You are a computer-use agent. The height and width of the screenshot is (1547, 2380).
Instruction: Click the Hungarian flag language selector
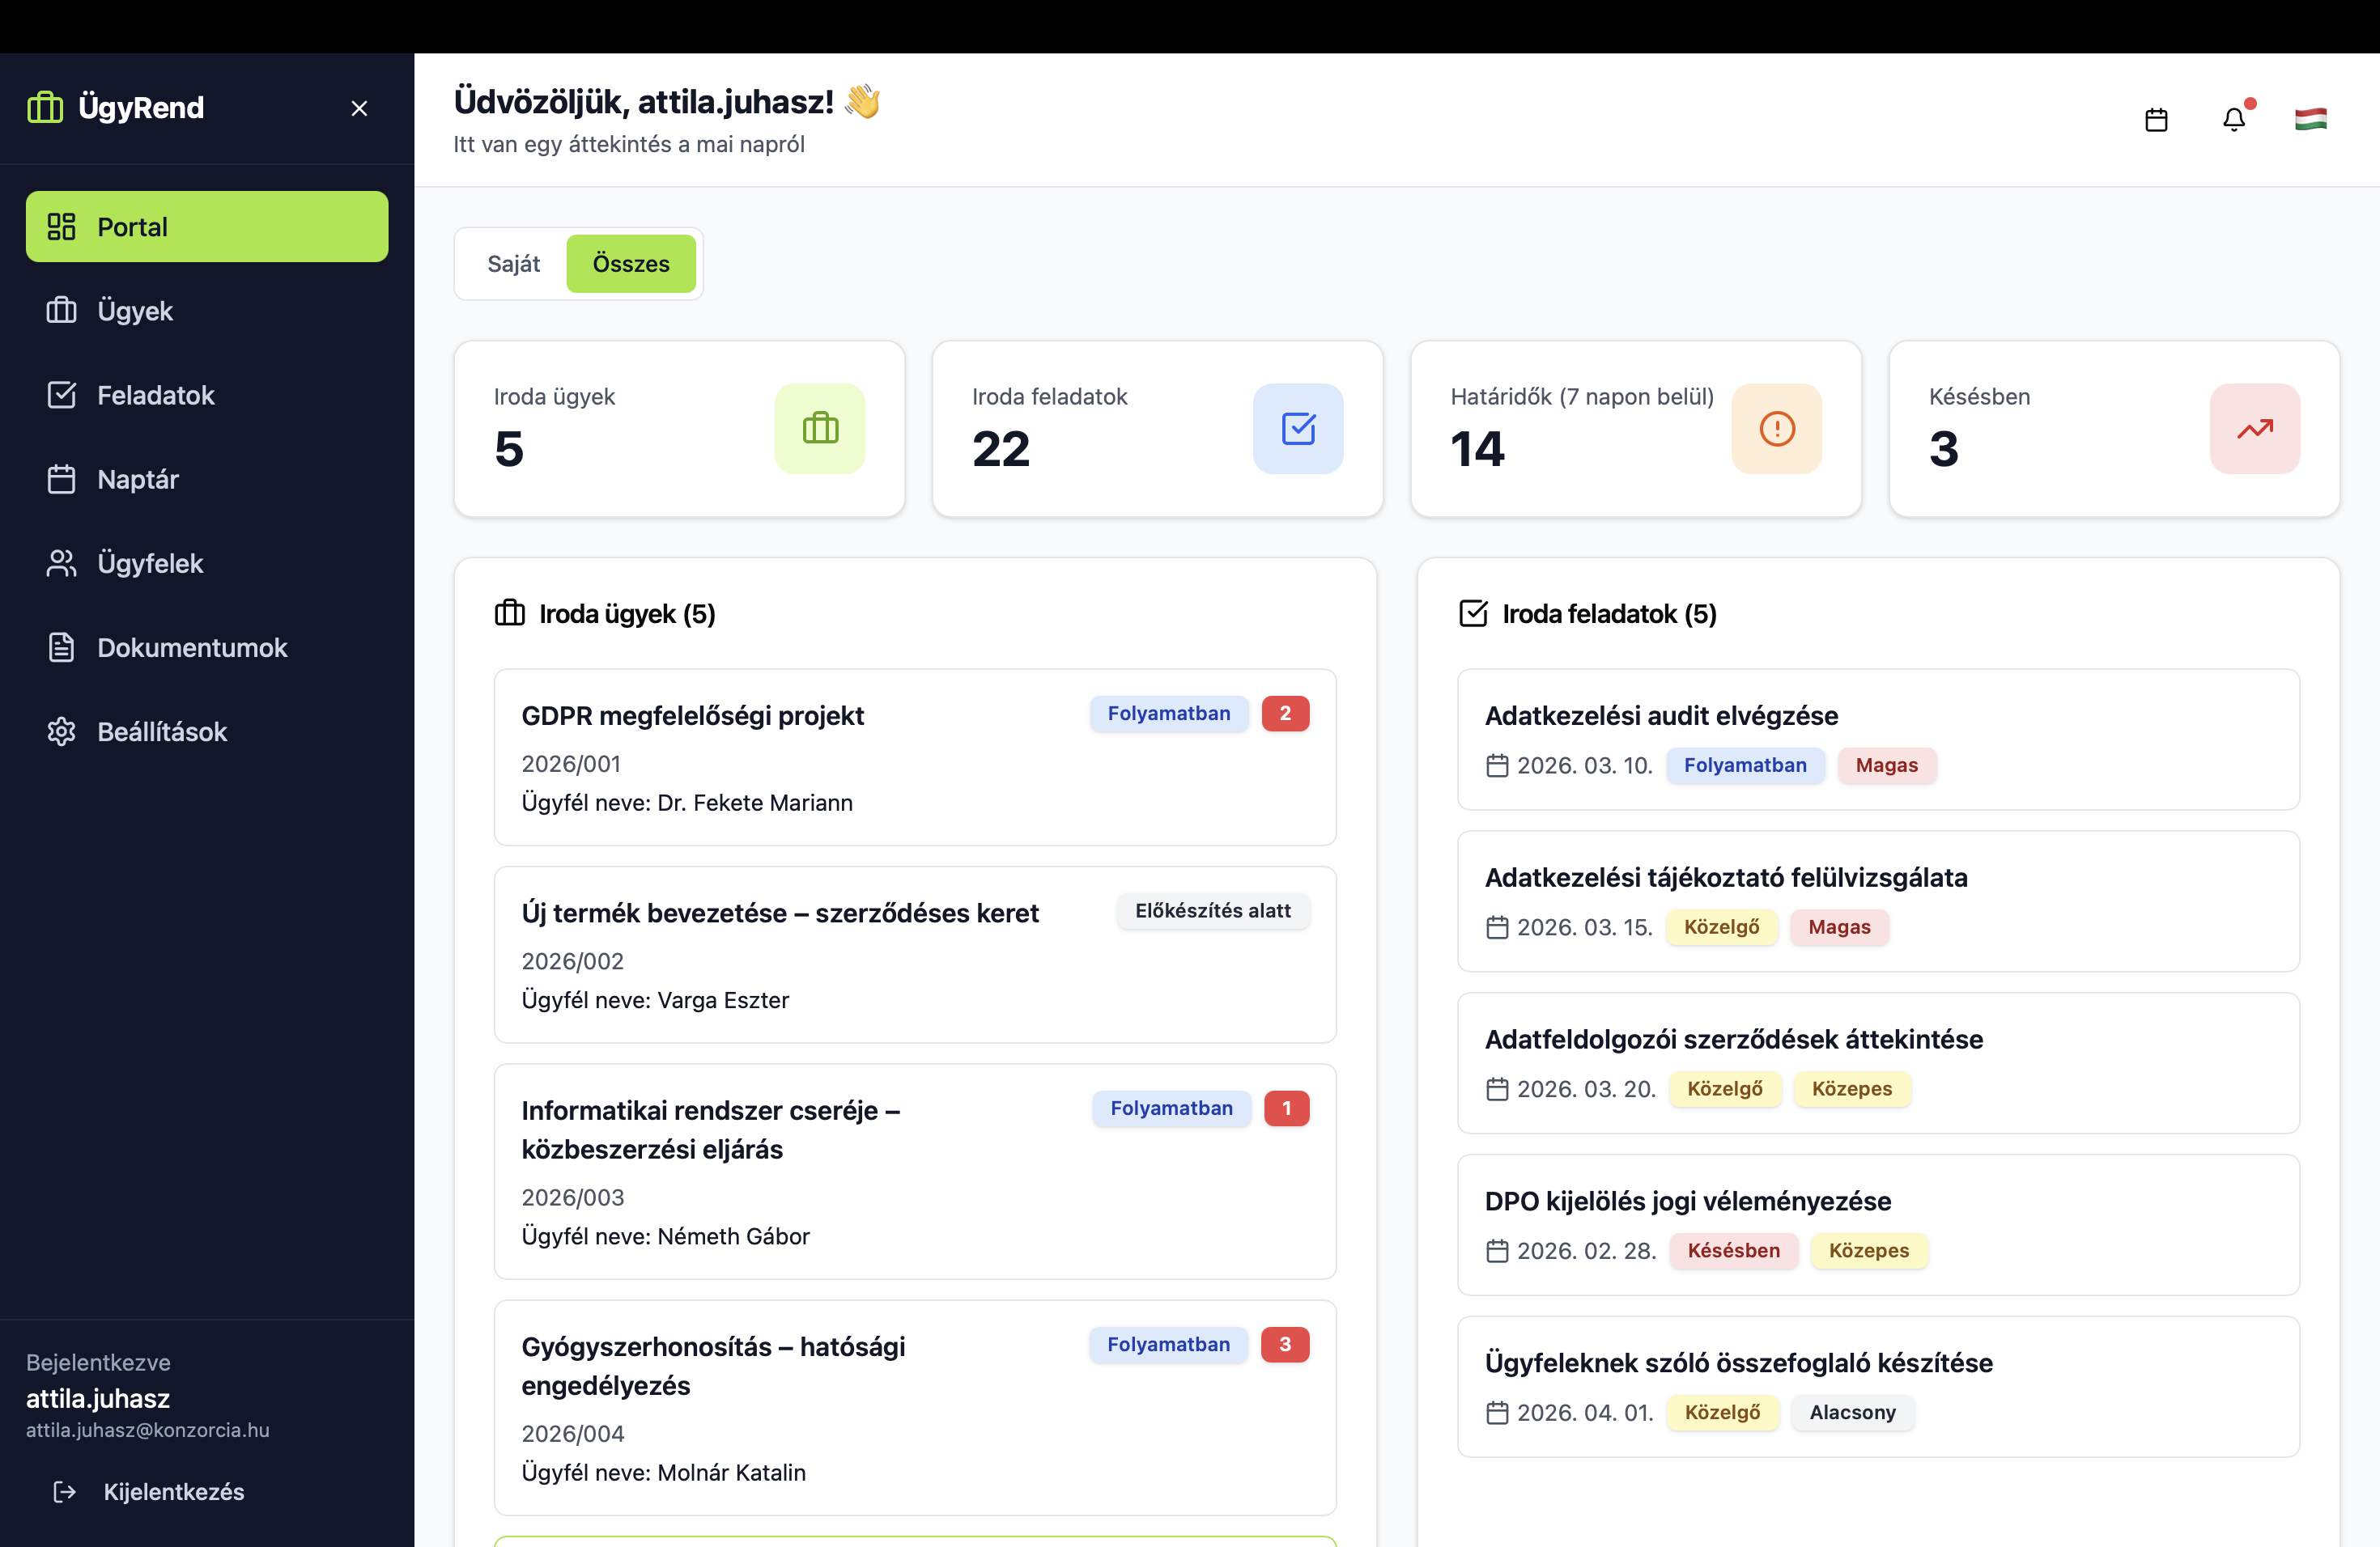tap(2310, 120)
